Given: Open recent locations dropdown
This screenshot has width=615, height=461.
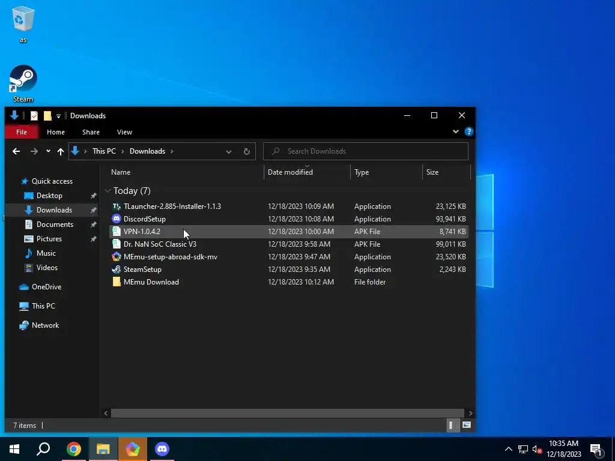Looking at the screenshot, I should (48, 151).
